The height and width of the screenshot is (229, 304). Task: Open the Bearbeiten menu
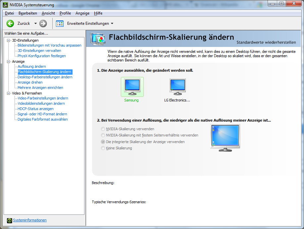(x=28, y=13)
